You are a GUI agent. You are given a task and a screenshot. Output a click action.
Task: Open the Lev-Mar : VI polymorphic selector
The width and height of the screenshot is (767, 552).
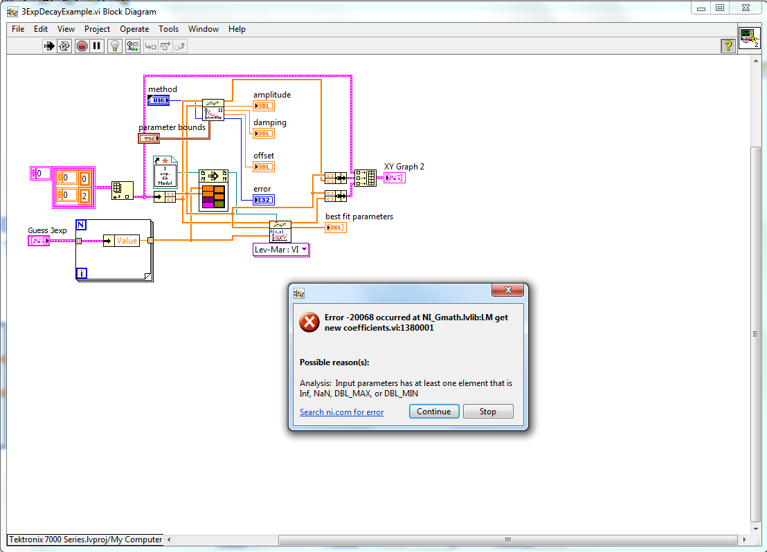(281, 249)
